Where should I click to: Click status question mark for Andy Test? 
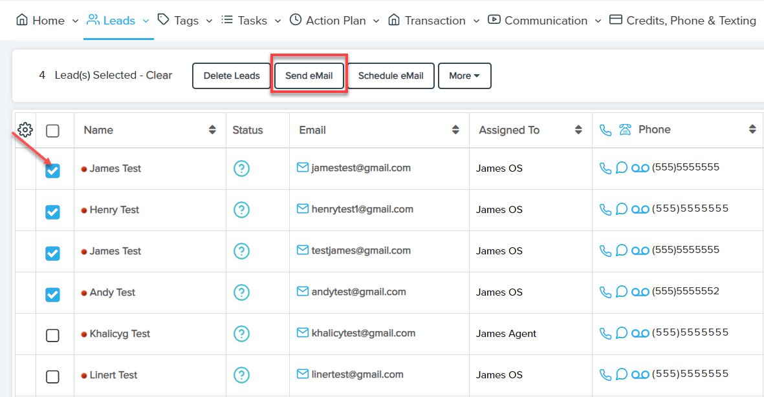click(241, 292)
